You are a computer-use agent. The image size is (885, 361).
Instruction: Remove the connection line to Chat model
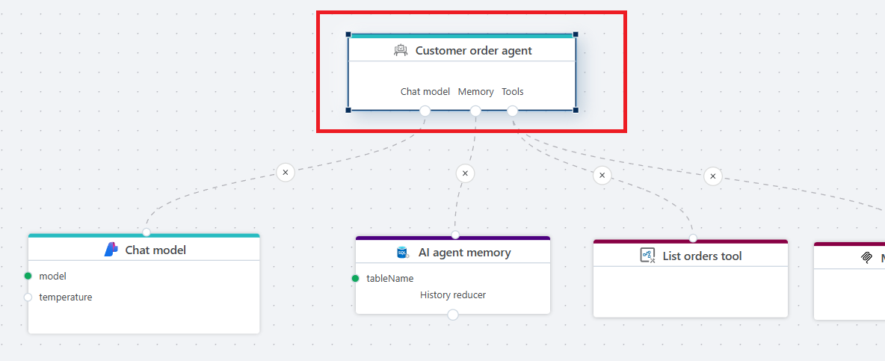285,173
